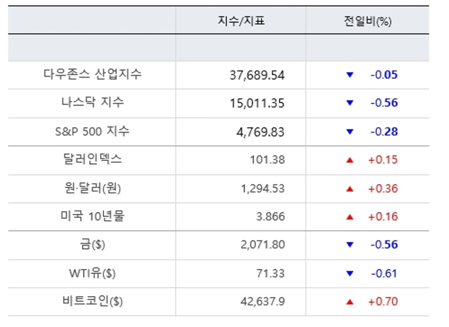Image resolution: width=449 pixels, height=327 pixels.
Task: Click the 비트코인($) row label
Action: [93, 302]
